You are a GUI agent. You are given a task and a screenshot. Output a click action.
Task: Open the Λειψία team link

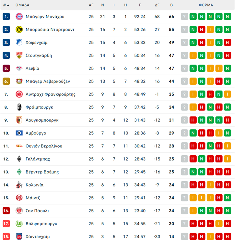tap(32, 68)
